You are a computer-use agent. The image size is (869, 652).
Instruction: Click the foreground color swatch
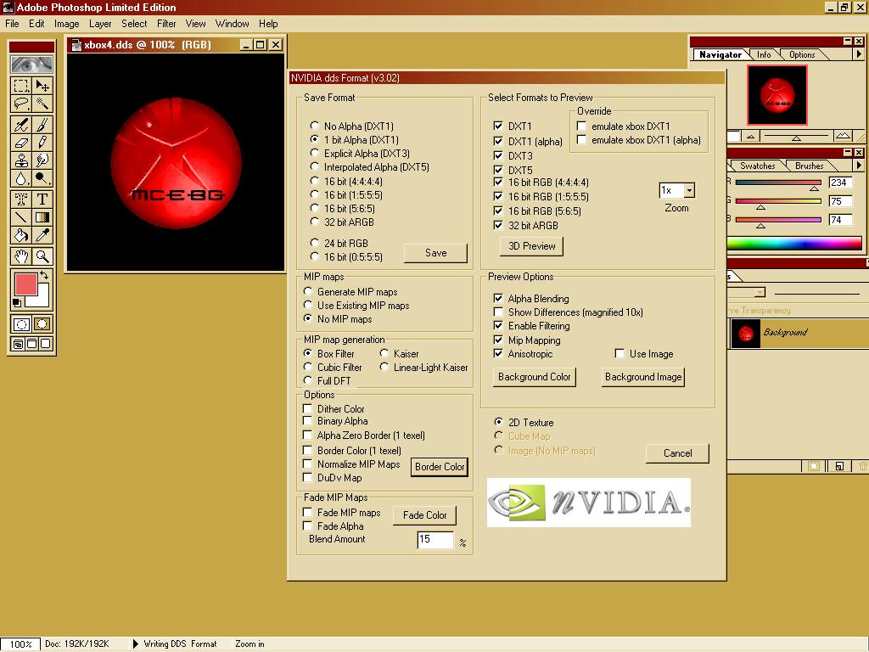(25, 284)
